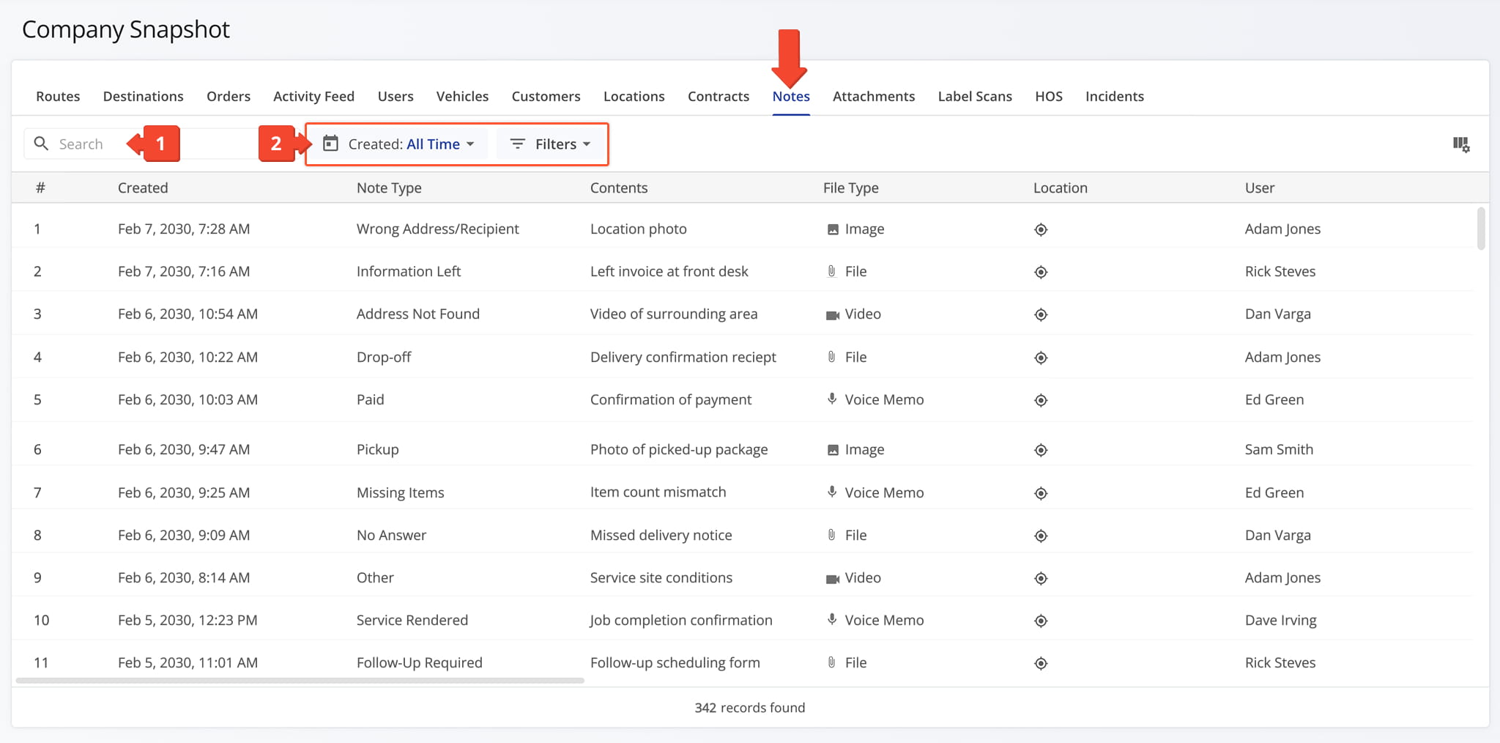Image resolution: width=1500 pixels, height=743 pixels.
Task: Switch to the Customers tab
Action: pos(546,96)
